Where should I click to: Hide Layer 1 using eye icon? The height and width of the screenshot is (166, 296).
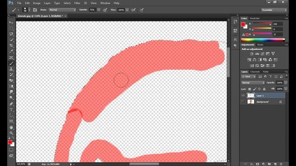tap(243, 95)
